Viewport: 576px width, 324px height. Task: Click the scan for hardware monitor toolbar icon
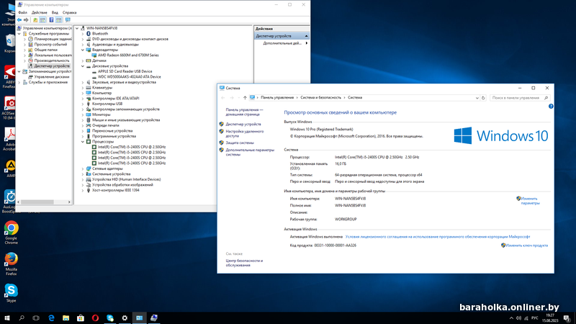pyautogui.click(x=68, y=20)
